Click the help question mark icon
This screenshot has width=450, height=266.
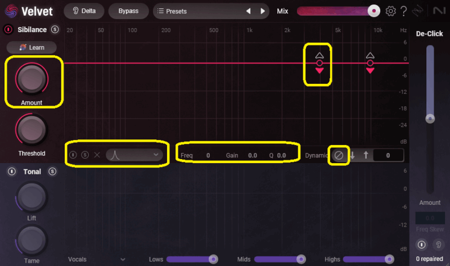tap(403, 11)
